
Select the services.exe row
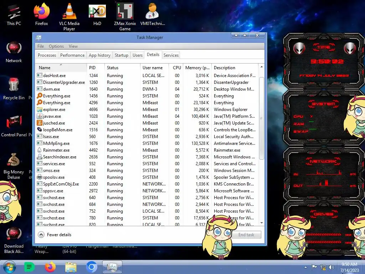pyautogui.click(x=147, y=163)
